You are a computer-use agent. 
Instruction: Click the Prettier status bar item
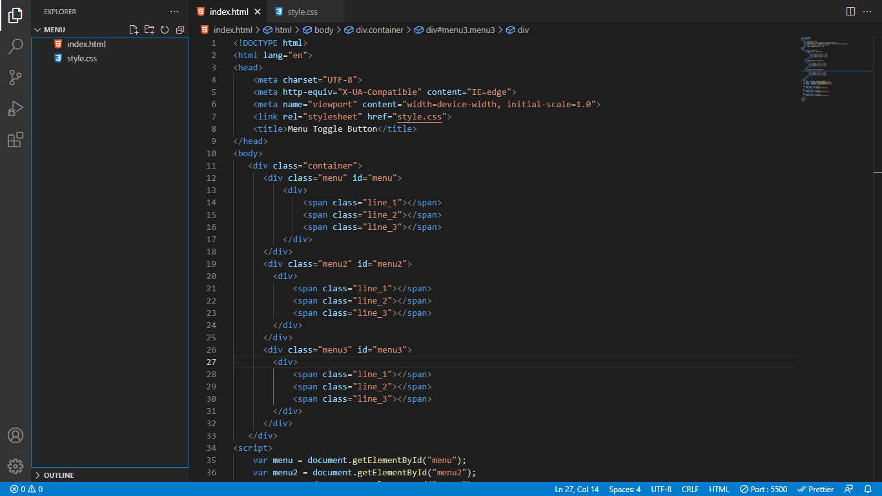click(x=815, y=489)
